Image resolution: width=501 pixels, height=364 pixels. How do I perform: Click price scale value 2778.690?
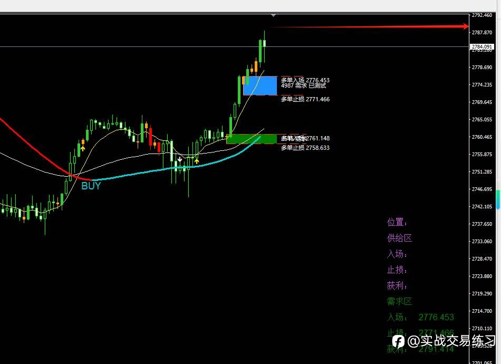[482, 67]
